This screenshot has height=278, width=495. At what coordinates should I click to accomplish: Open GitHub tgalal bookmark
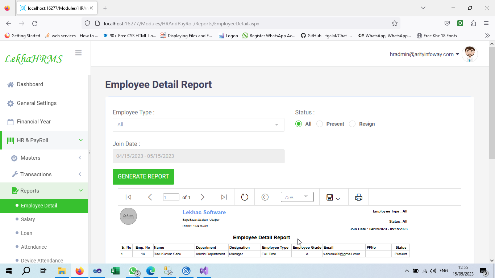[x=326, y=36]
